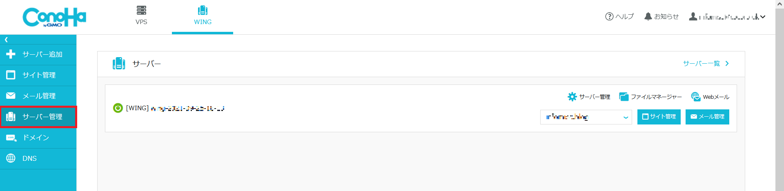Click the DNS globe icon

11,158
